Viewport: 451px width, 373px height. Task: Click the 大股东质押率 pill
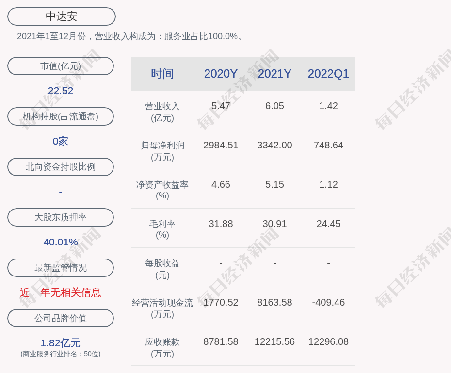click(x=61, y=217)
